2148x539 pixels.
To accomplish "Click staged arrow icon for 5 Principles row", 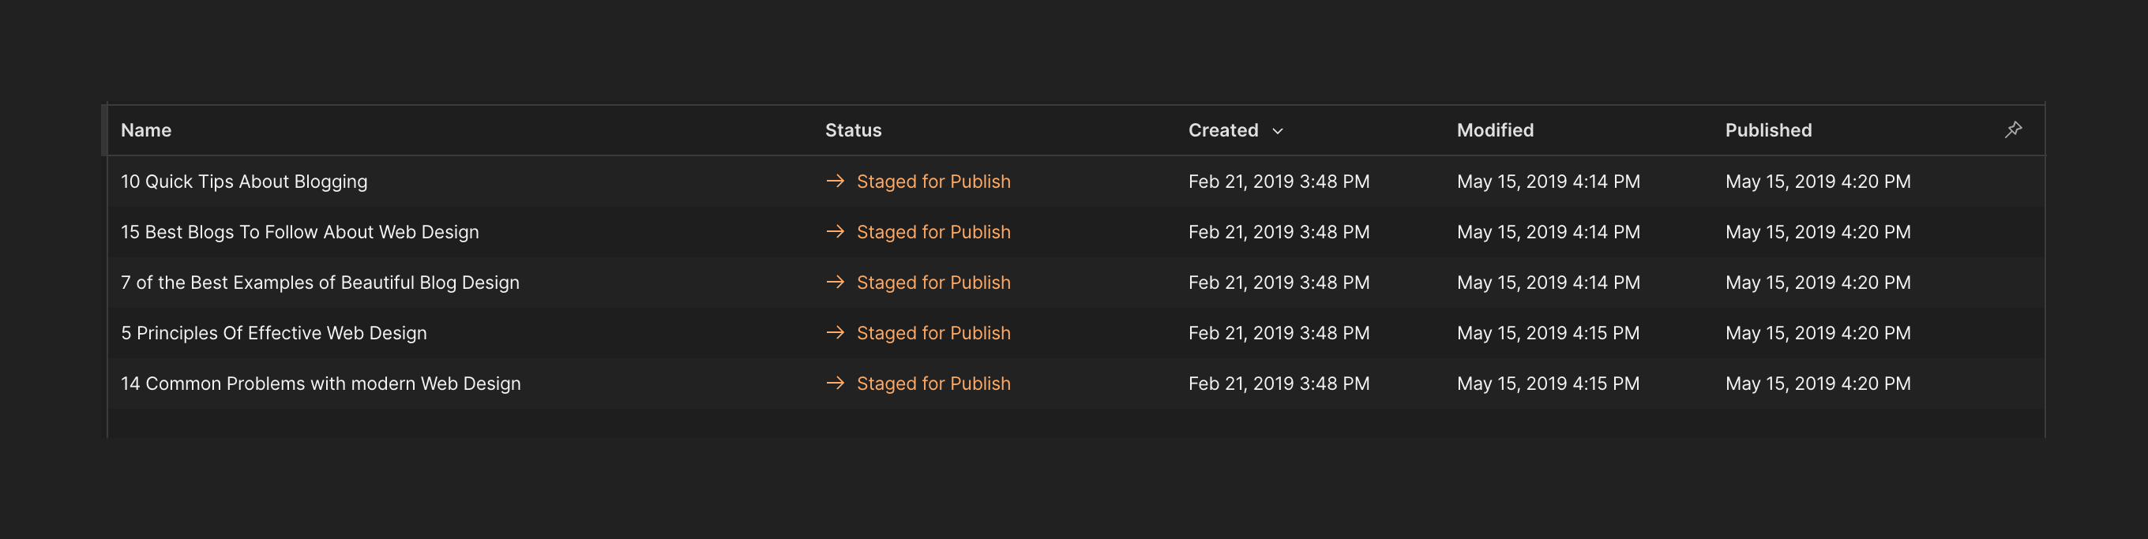I will pos(835,332).
